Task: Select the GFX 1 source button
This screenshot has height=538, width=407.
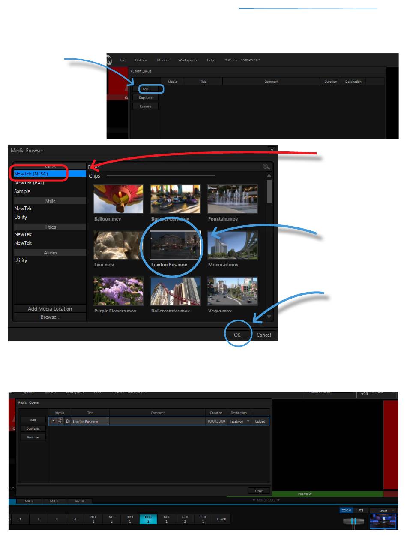Action: coord(167,519)
